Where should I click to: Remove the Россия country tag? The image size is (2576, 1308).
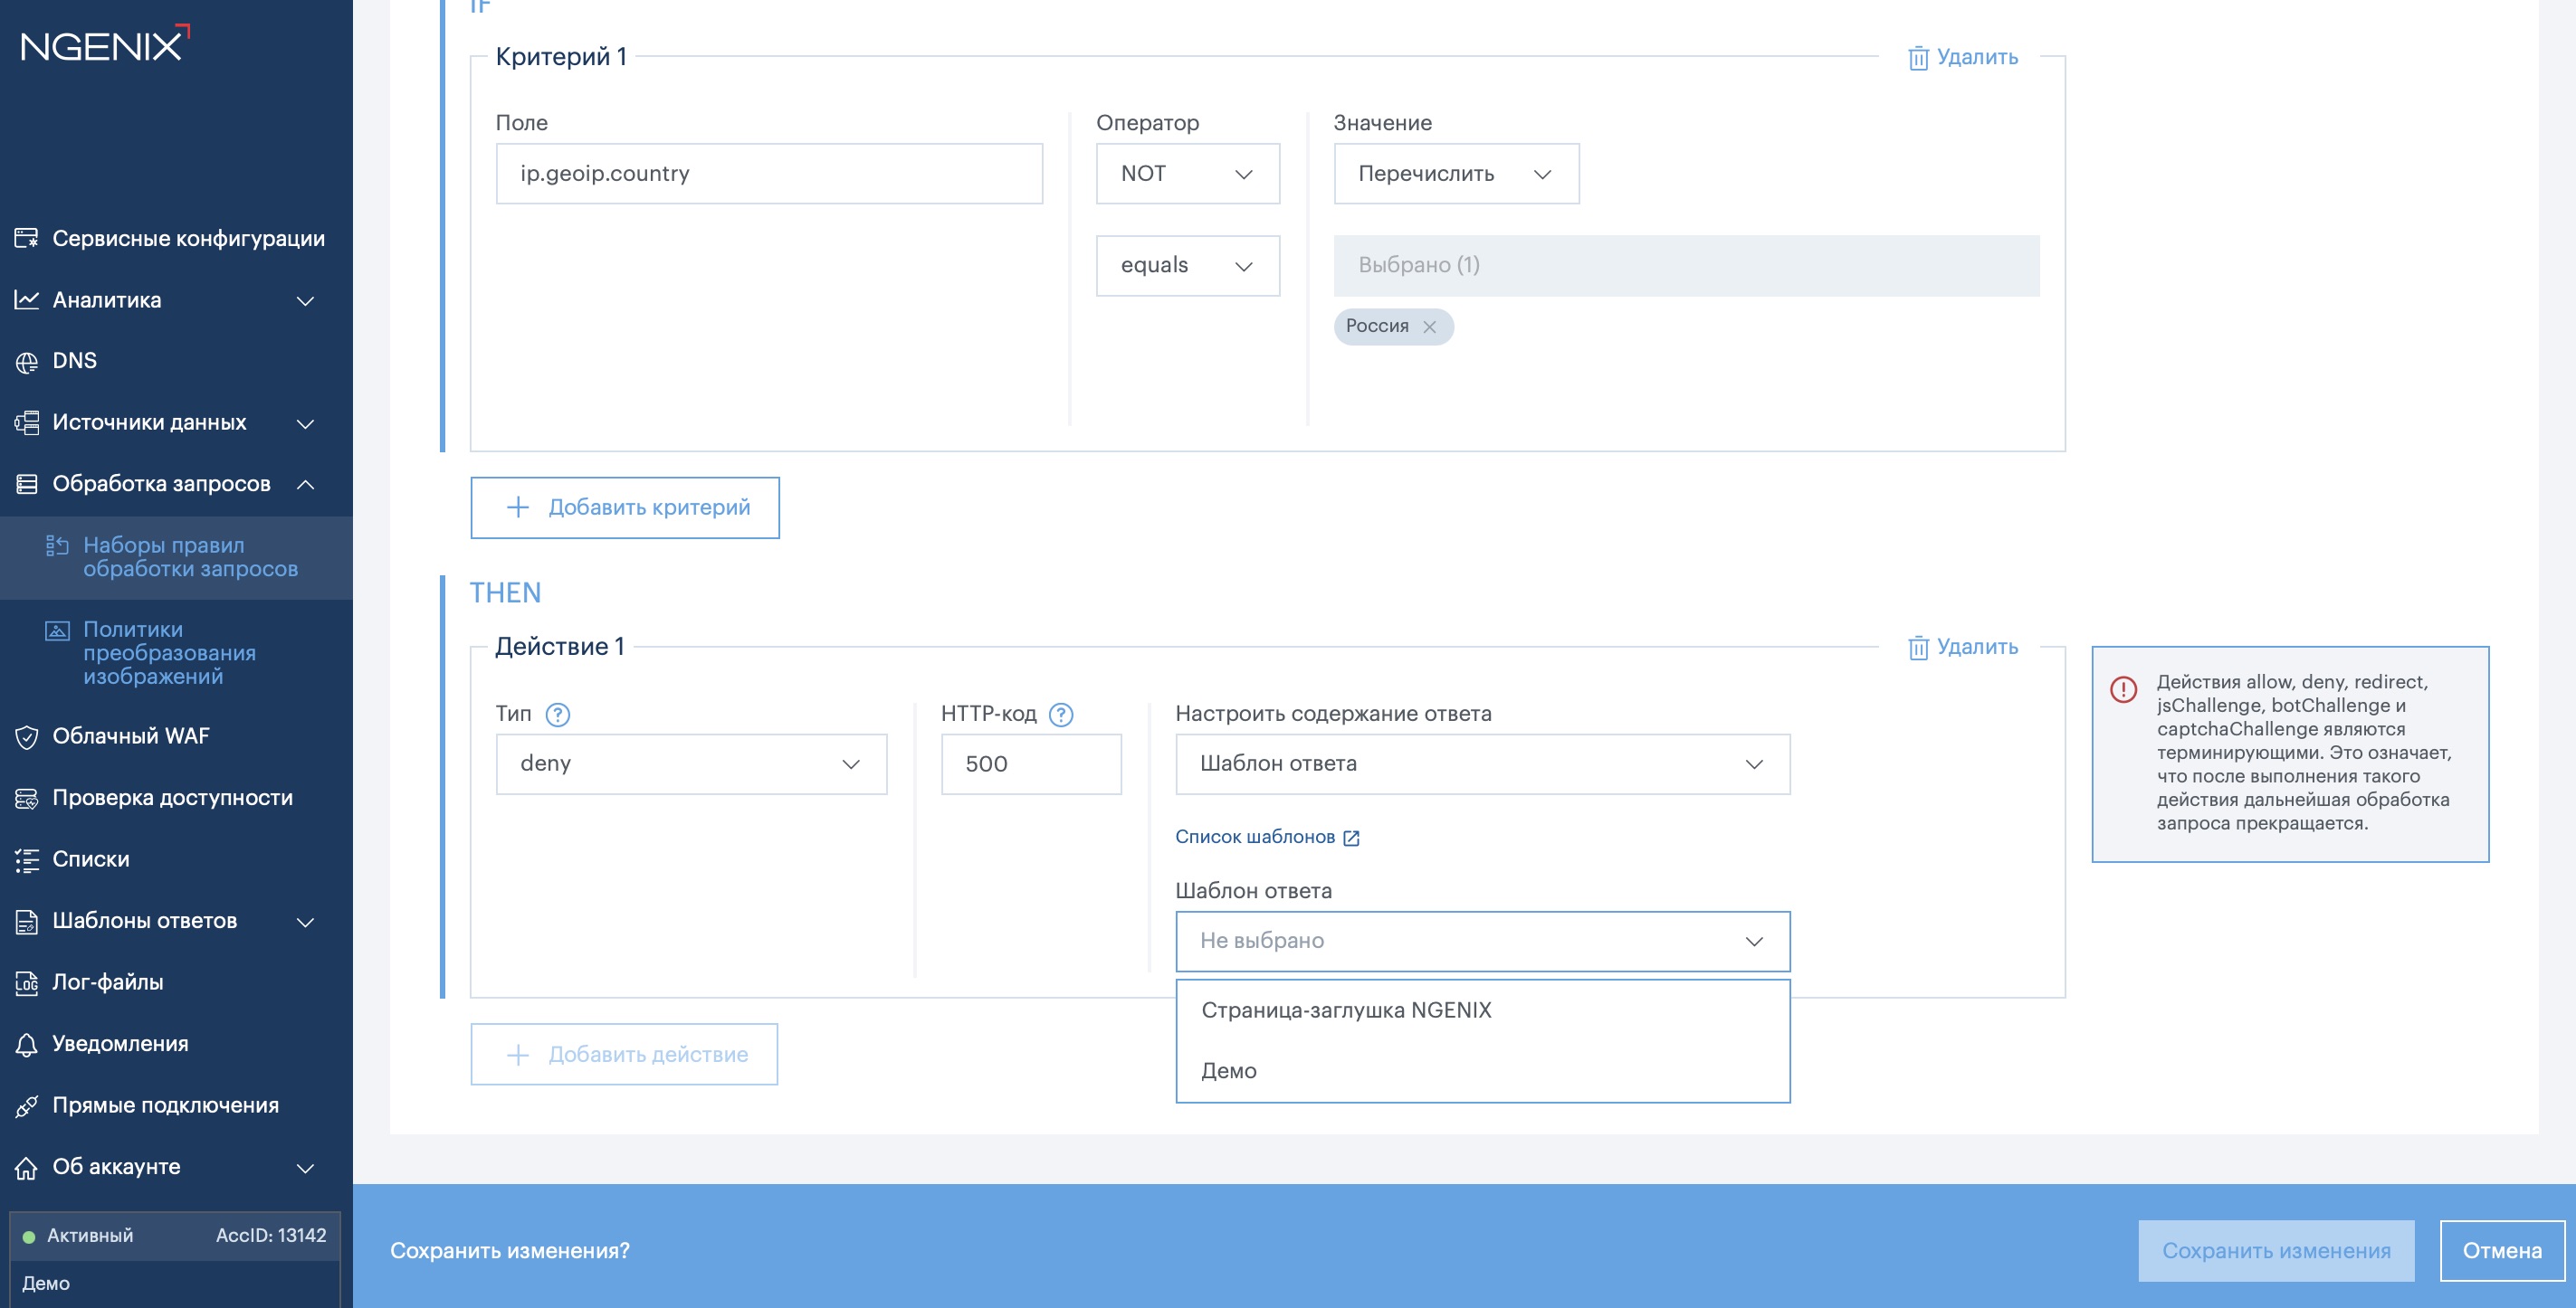coord(1429,327)
